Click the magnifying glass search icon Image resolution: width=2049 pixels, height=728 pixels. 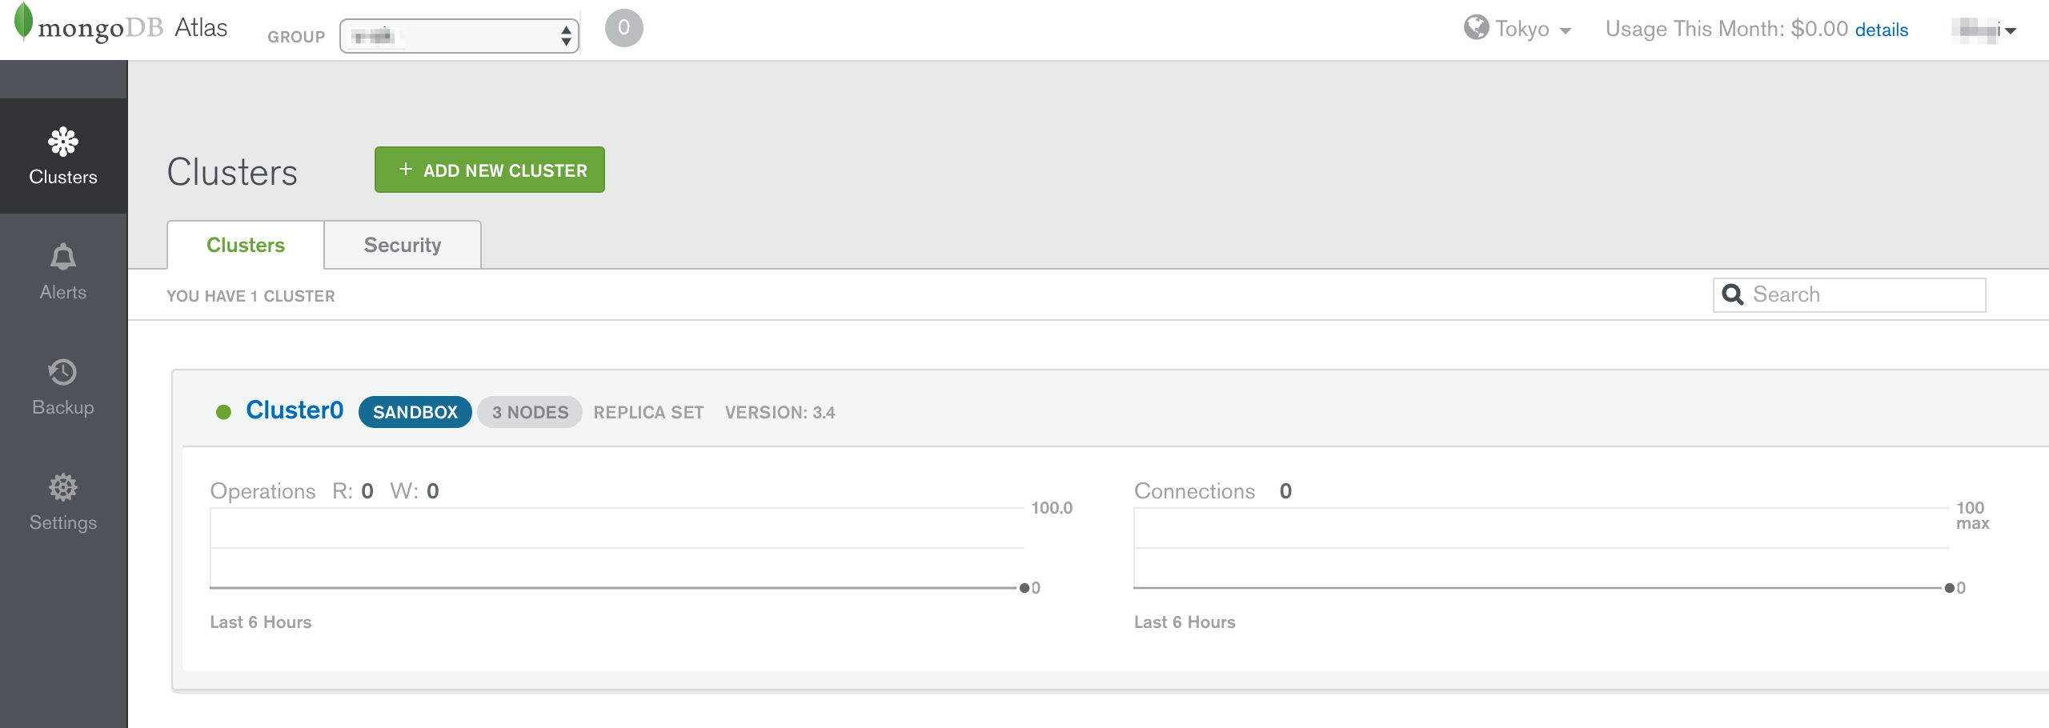(1733, 295)
